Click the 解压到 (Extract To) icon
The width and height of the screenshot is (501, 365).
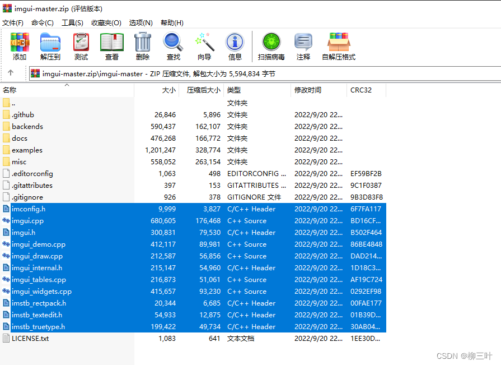(50, 47)
